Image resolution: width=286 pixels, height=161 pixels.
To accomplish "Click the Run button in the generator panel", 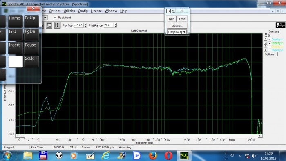I will pyautogui.click(x=172, y=19).
